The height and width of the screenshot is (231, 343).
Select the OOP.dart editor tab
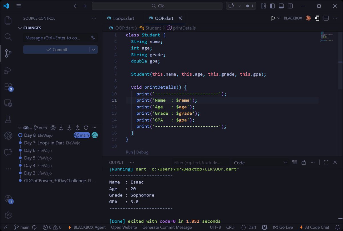click(164, 18)
